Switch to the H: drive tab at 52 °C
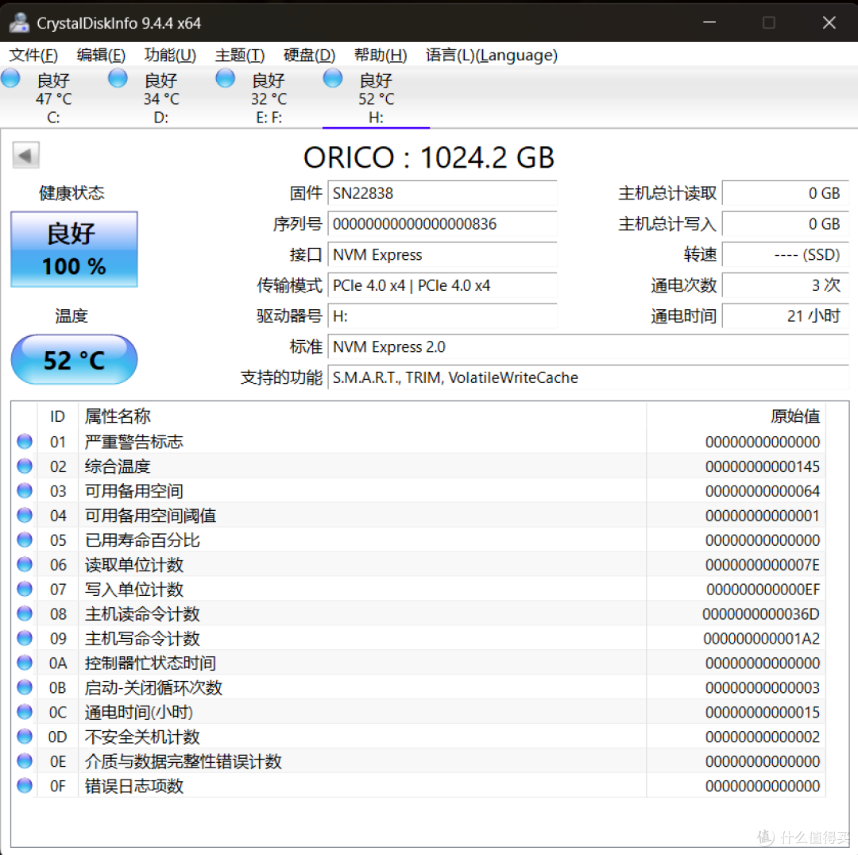 pyautogui.click(x=376, y=99)
